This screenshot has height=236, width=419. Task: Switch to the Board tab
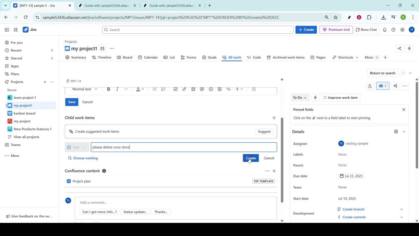click(x=124, y=57)
